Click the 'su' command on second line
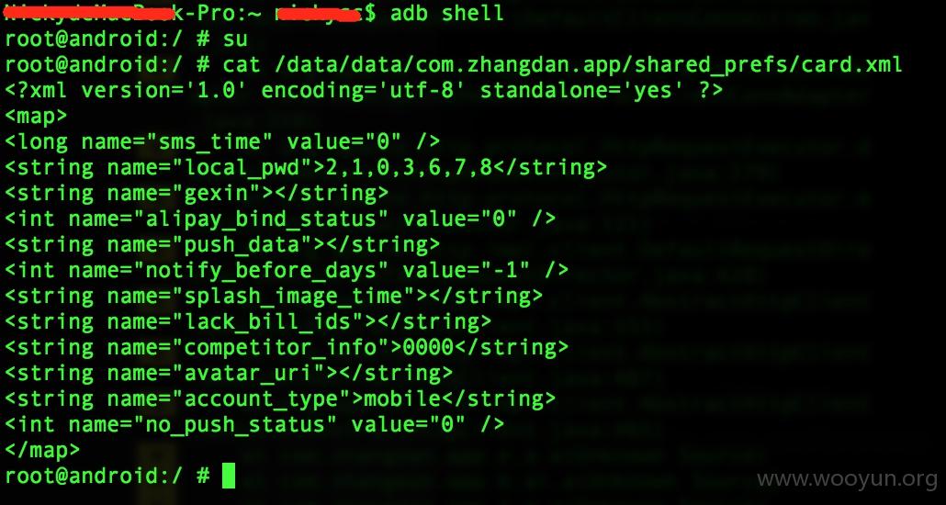 coord(235,39)
